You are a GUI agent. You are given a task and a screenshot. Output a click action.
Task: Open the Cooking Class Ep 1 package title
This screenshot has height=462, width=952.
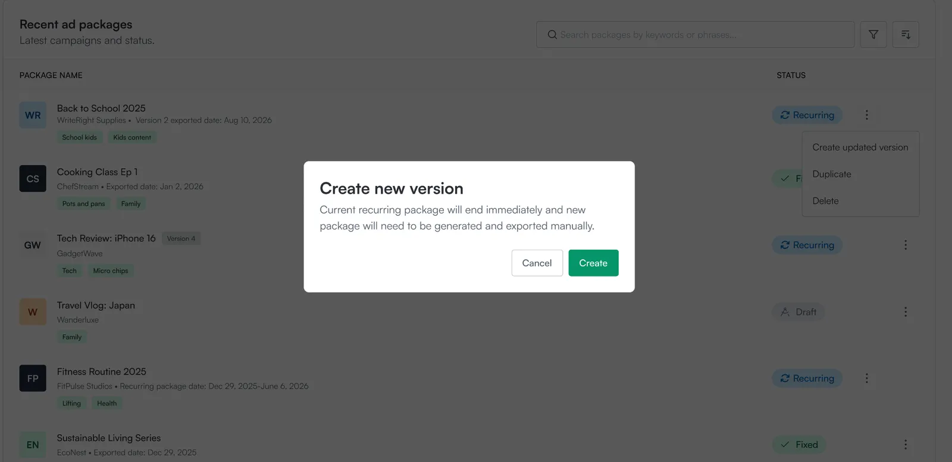(x=97, y=172)
